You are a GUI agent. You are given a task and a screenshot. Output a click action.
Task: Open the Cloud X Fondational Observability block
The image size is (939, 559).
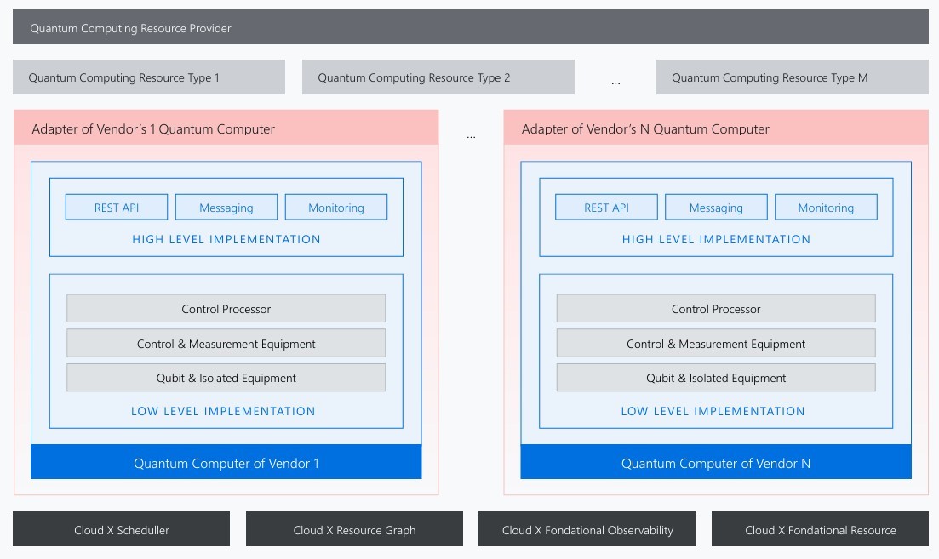pyautogui.click(x=587, y=529)
